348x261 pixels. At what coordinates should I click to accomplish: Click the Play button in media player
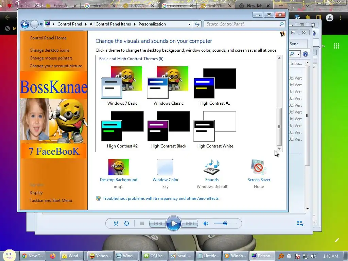coord(173,223)
